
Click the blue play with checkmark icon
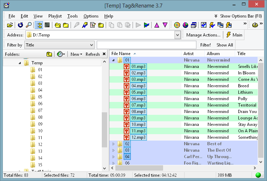[x=147, y=25]
